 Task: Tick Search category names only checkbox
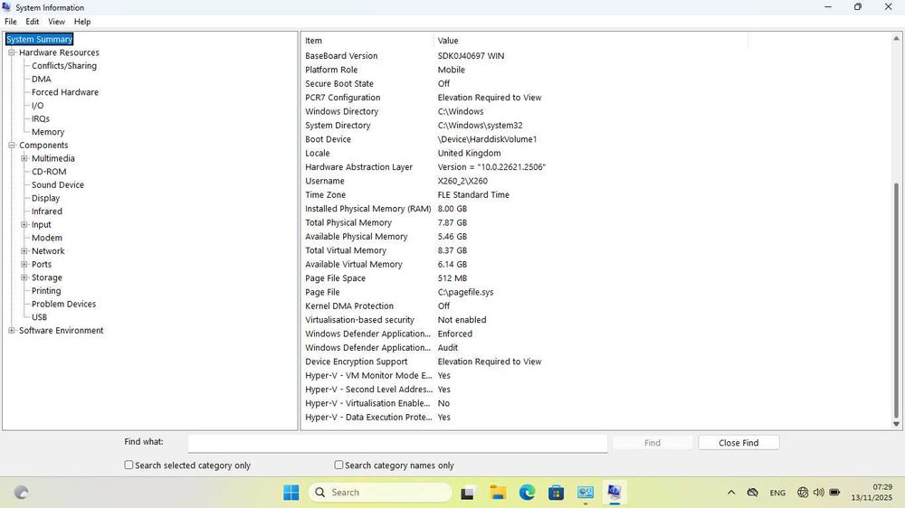click(x=338, y=465)
